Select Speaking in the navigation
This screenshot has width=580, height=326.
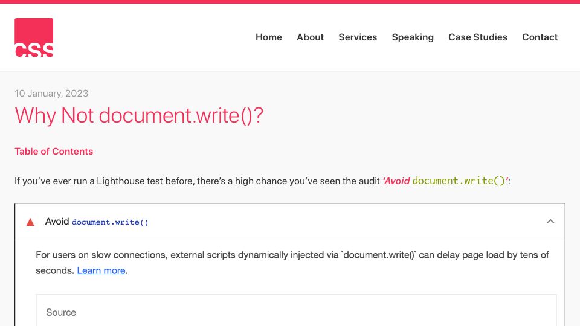click(x=413, y=37)
